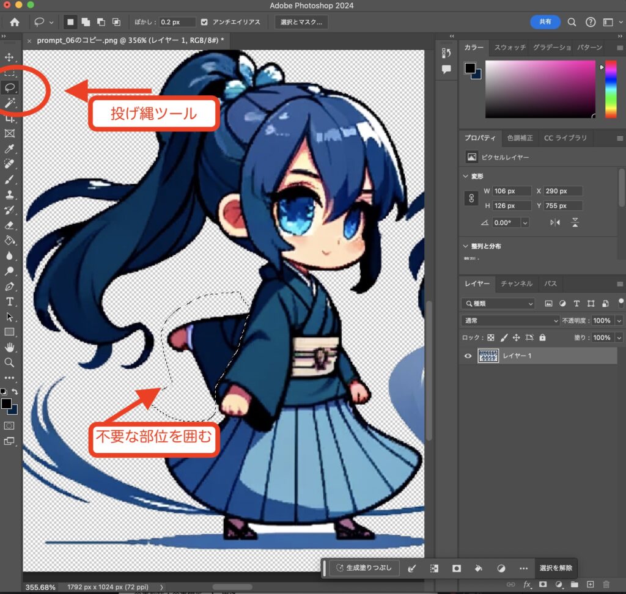The height and width of the screenshot is (594, 626).
Task: Toggle lock image pixels brush icon
Action: tap(504, 338)
